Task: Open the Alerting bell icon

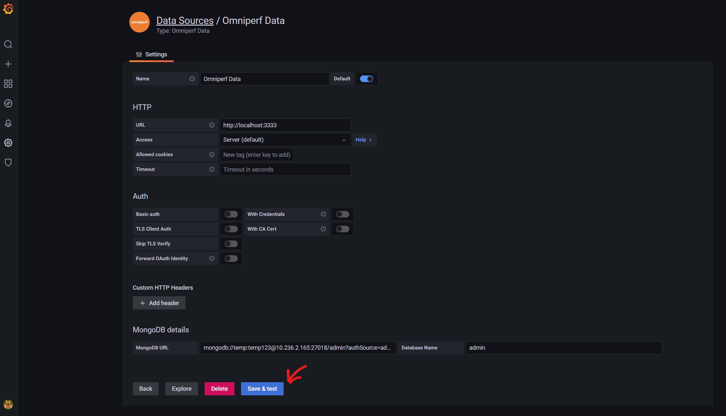Action: (x=8, y=123)
